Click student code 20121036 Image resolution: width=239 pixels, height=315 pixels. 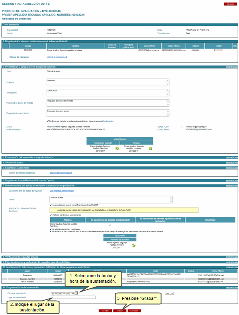tap(28, 50)
